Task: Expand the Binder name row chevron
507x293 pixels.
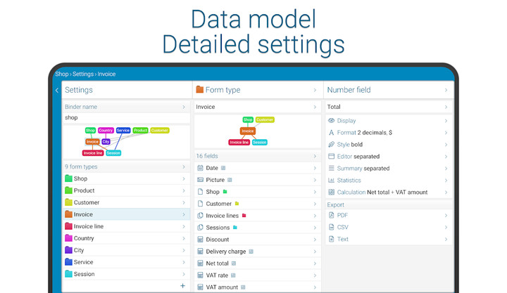Action: (184, 108)
